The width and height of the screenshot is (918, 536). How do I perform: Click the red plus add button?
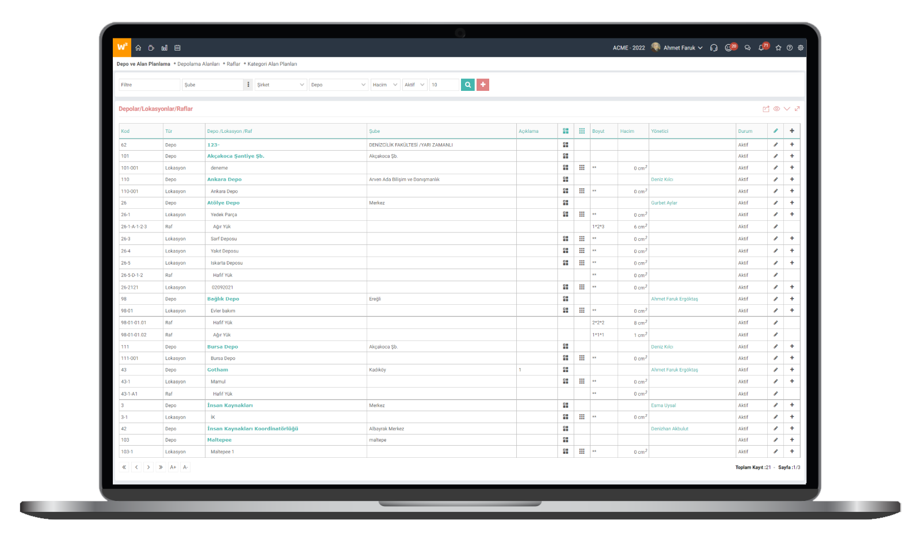pos(483,85)
